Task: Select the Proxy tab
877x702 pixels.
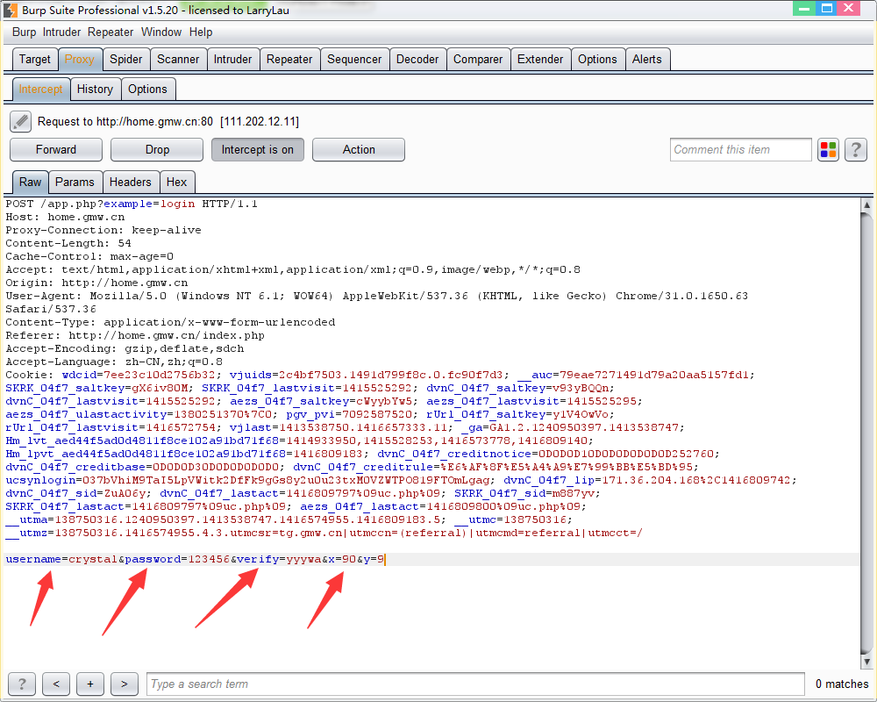Action: [x=80, y=60]
